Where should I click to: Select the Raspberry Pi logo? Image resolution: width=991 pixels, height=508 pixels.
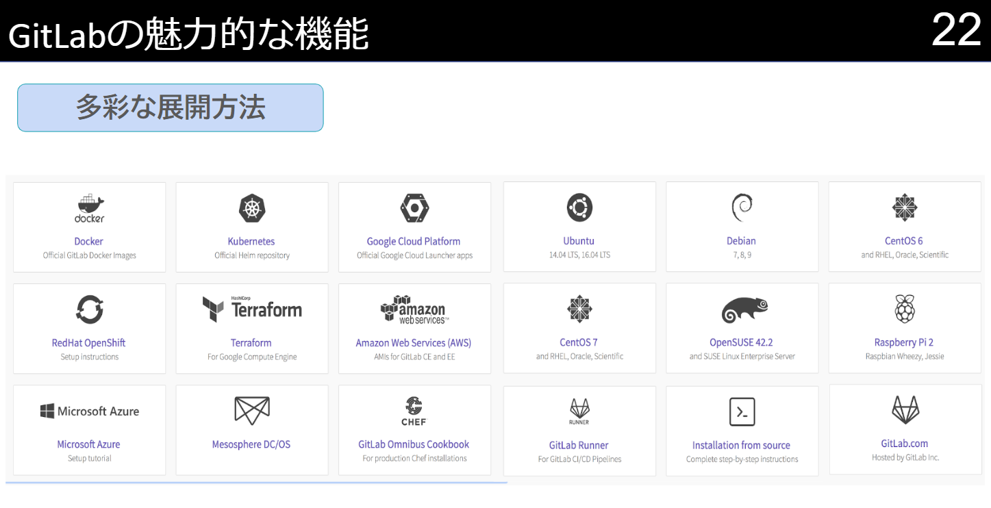coord(904,308)
